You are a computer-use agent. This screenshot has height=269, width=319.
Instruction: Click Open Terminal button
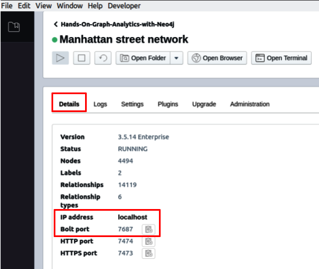tap(282, 58)
